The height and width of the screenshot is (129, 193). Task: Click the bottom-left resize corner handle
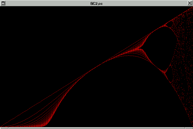[4, 128]
